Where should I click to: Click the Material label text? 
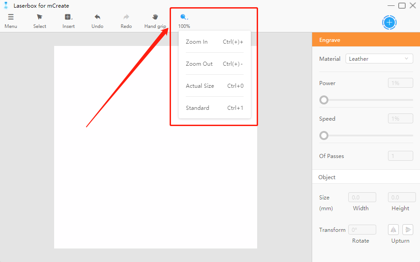coord(330,59)
